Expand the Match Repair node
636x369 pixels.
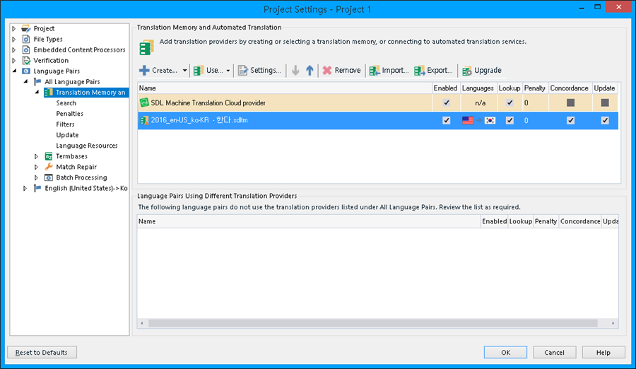[37, 167]
